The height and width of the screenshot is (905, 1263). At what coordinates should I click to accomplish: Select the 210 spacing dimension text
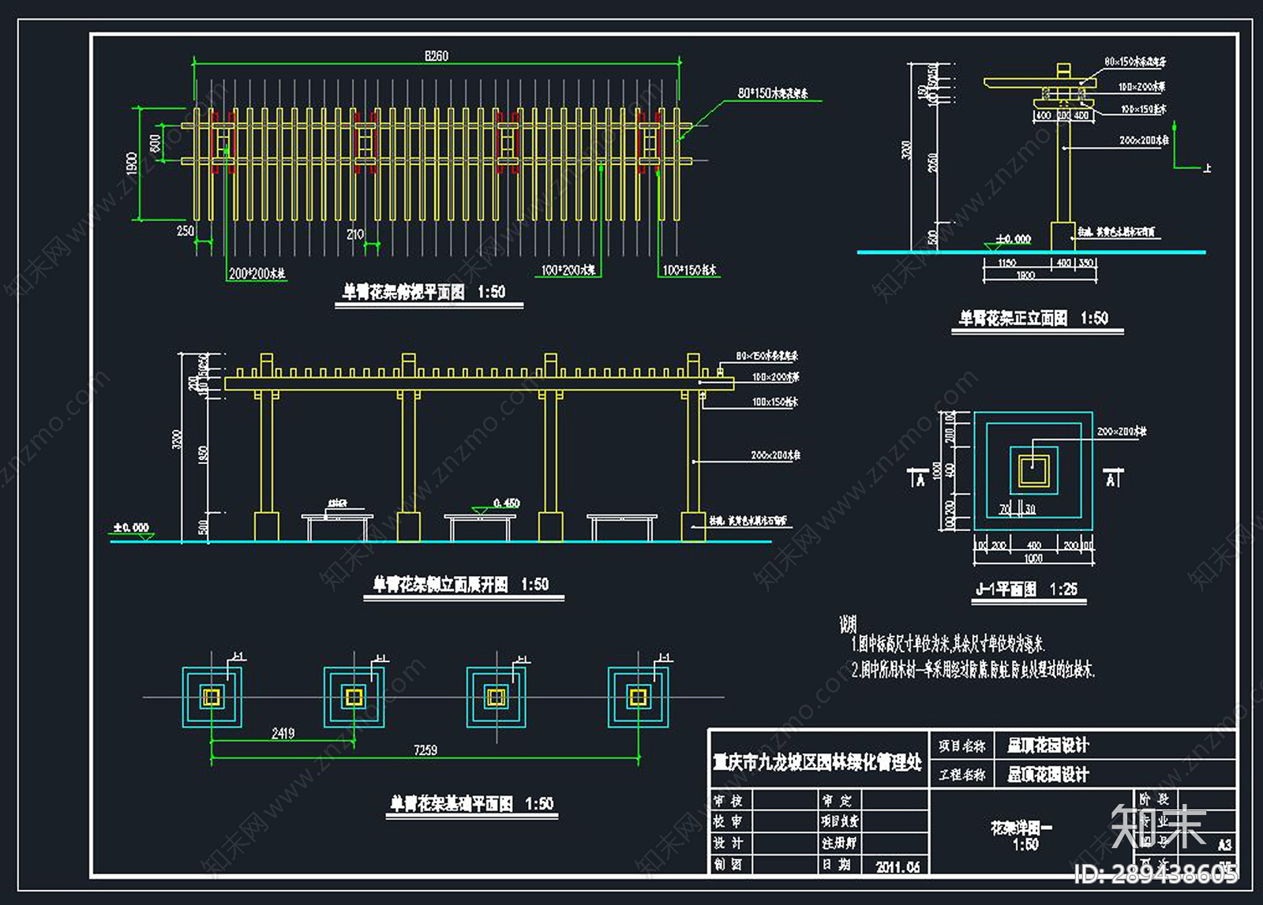tap(355, 234)
